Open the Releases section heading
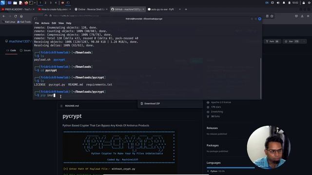 click(212, 128)
